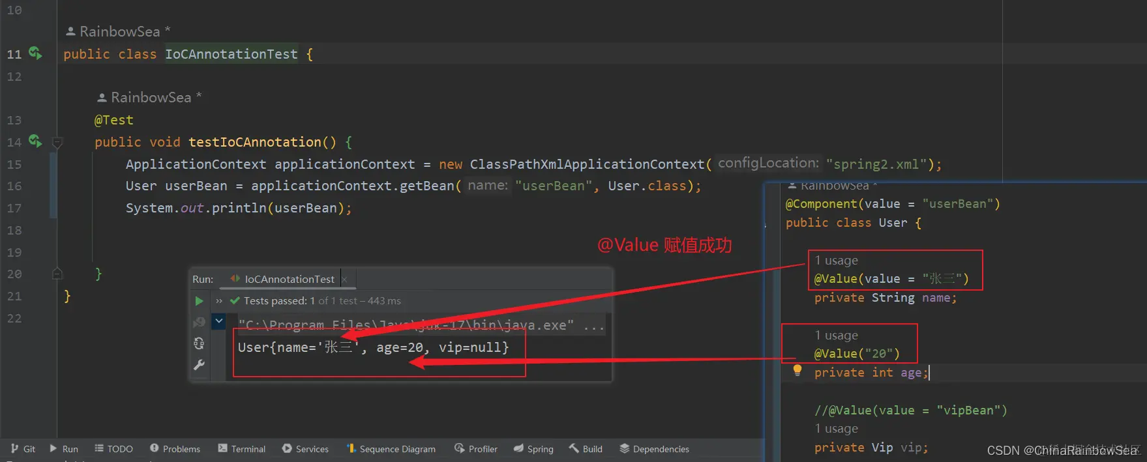Click the '1 usage' hint above the 张三 @Value
The image size is (1147, 462).
tap(836, 260)
